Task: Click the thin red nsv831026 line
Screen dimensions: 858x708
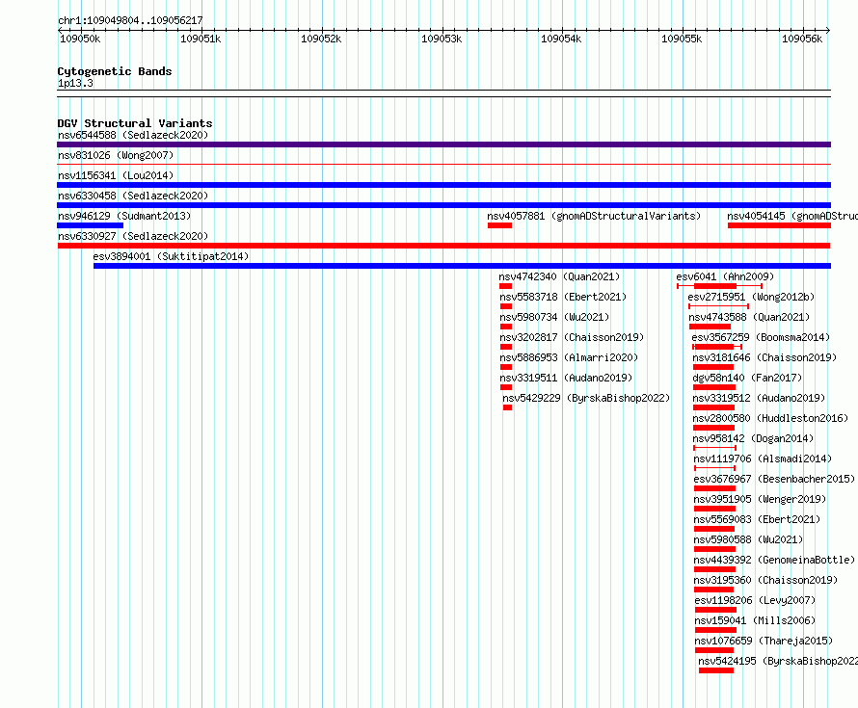Action: pos(443,164)
